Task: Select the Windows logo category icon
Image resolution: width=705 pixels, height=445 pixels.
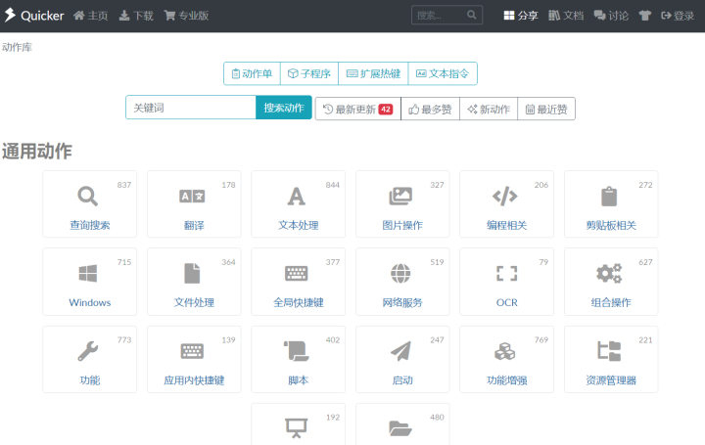Action: point(88,274)
